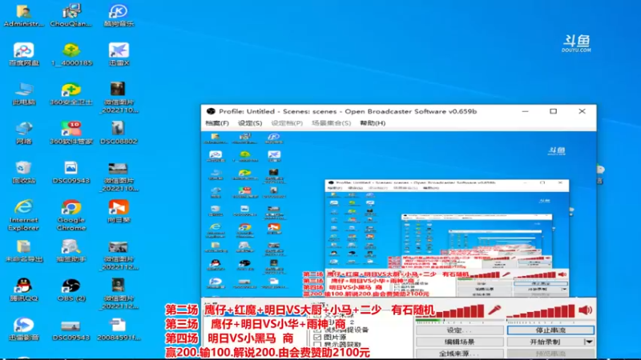Viewport: 641px width, 360px height.
Task: Adjust the desktop audio volume bars
Action: pyautogui.click(x=540, y=311)
